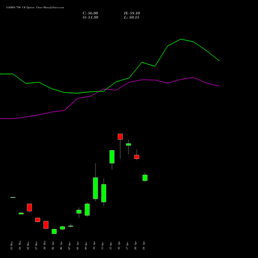Image resolution: width=258 pixels, height=258 pixels.
Task: Click the 25 Mar date label
Action: pos(28,246)
